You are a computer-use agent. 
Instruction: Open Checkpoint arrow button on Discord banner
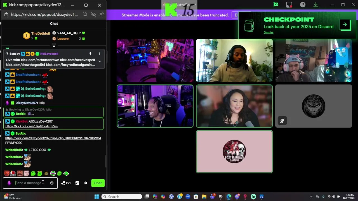(345, 25)
